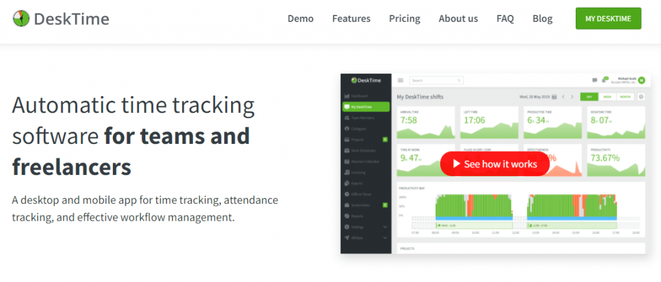
Task: Click the DeskTime logo in dark sidebar
Action: [365, 80]
